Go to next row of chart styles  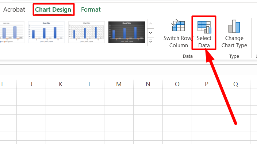150,33
